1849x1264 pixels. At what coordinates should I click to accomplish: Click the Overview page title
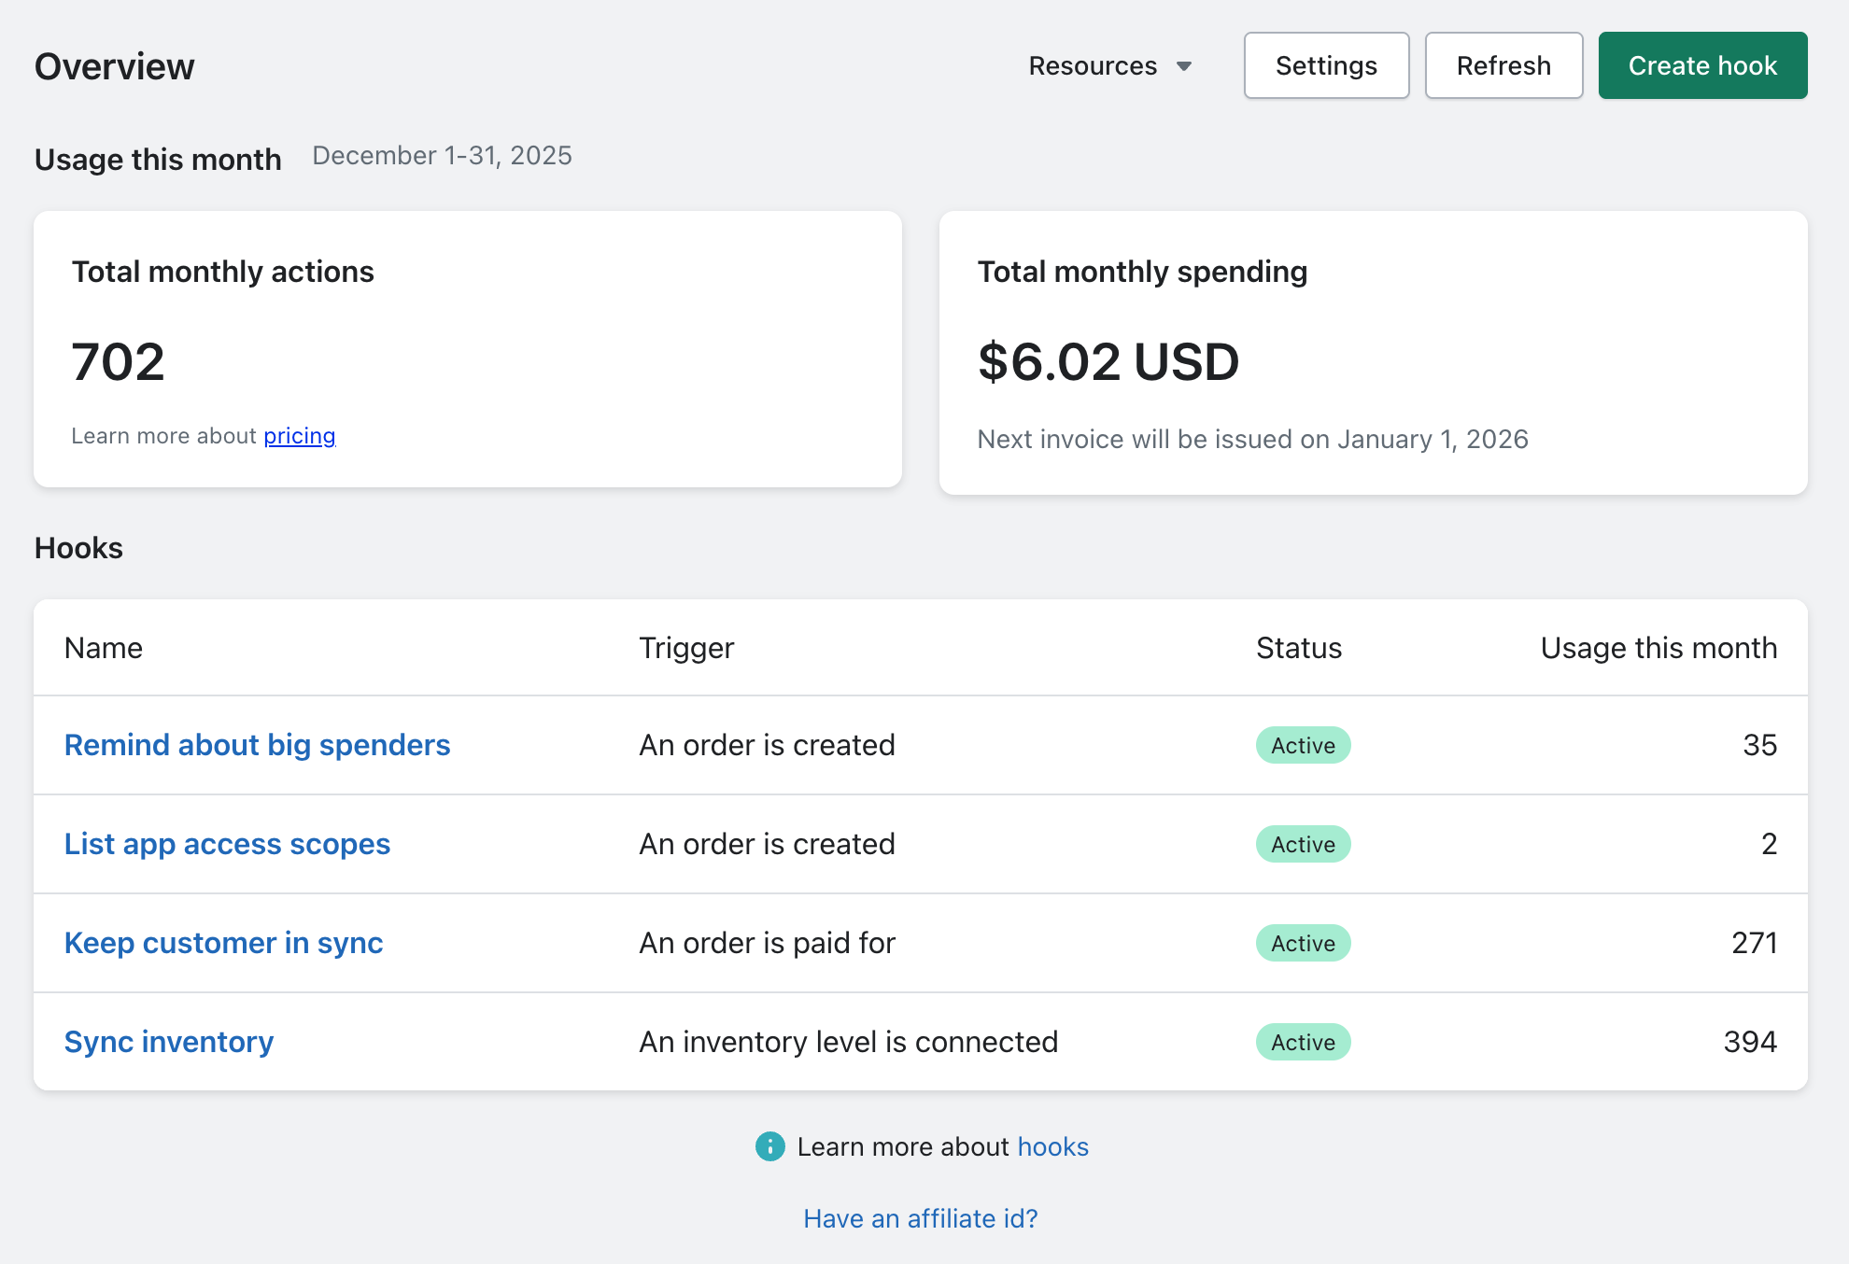click(x=114, y=65)
